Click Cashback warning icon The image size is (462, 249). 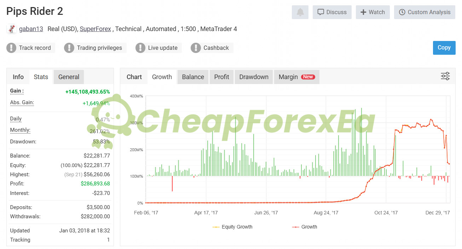coord(196,48)
